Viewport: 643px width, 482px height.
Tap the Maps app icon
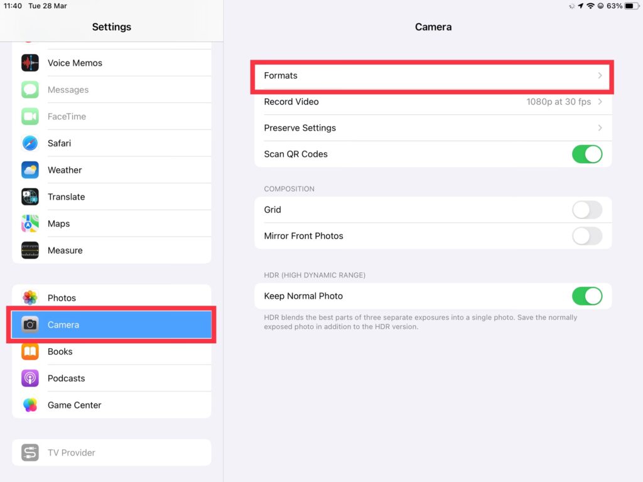point(30,223)
